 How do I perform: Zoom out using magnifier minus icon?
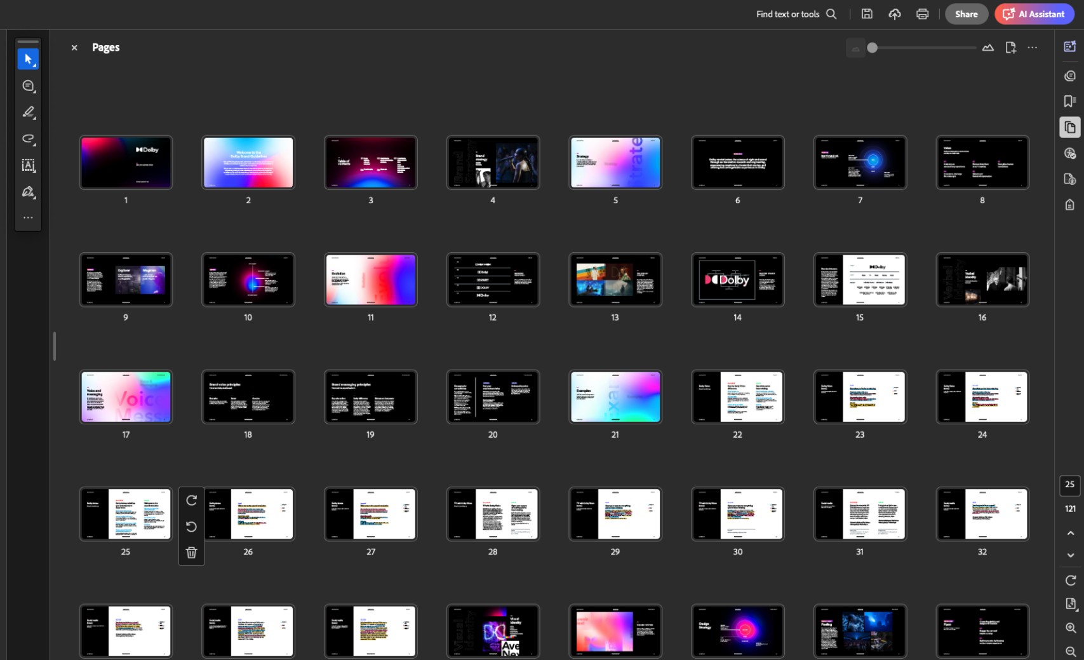(x=1071, y=651)
